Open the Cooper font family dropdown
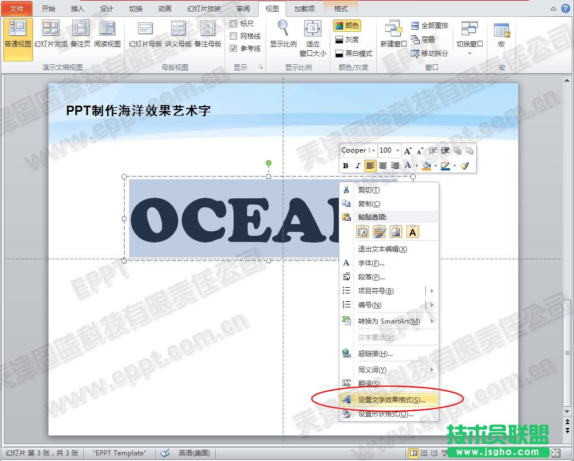Image resolution: width=574 pixels, height=461 pixels. point(373,150)
